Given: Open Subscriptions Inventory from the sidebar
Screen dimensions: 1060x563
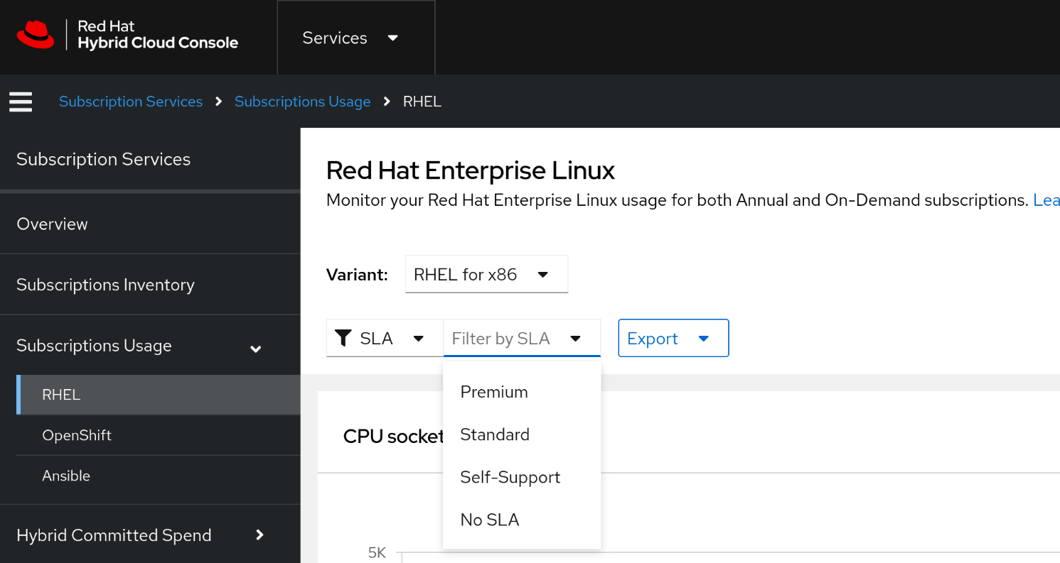Looking at the screenshot, I should click(105, 285).
